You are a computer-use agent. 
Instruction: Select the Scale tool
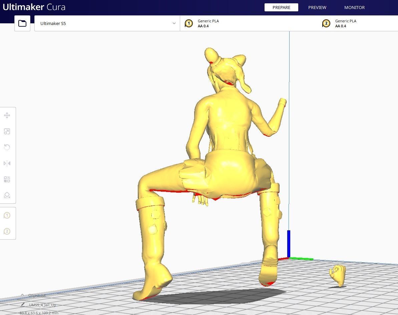7,131
